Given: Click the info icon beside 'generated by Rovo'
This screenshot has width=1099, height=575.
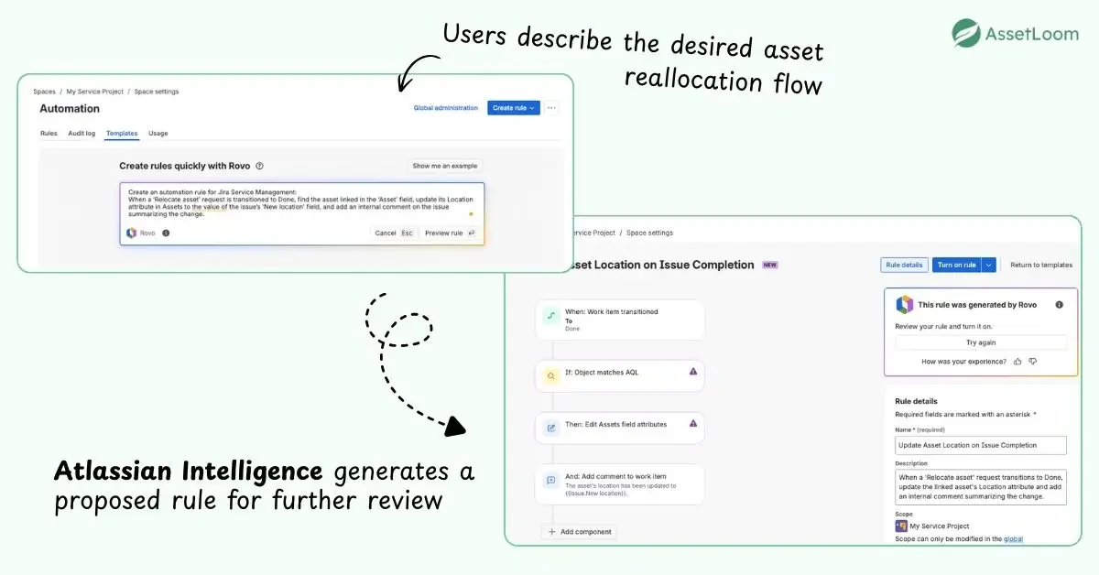Looking at the screenshot, I should [x=1059, y=305].
